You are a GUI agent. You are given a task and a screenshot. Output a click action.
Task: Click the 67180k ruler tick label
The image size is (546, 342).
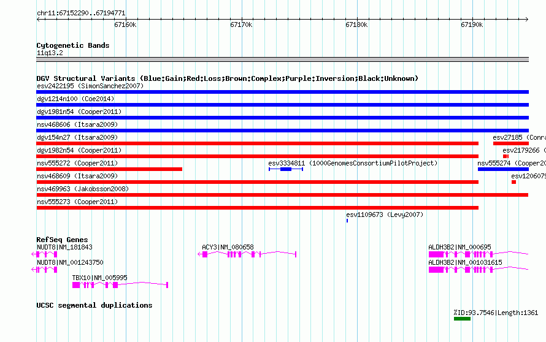356,25
